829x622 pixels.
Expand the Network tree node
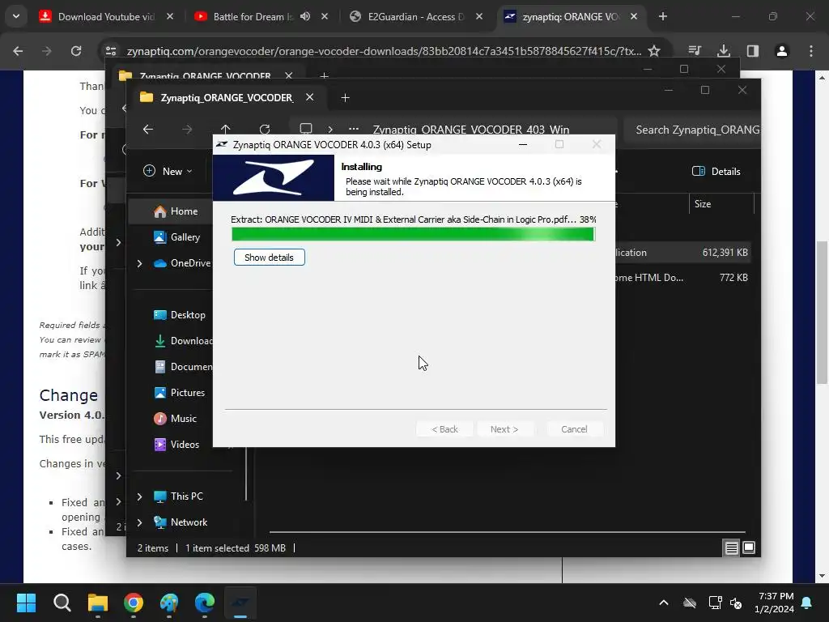pyautogui.click(x=139, y=522)
